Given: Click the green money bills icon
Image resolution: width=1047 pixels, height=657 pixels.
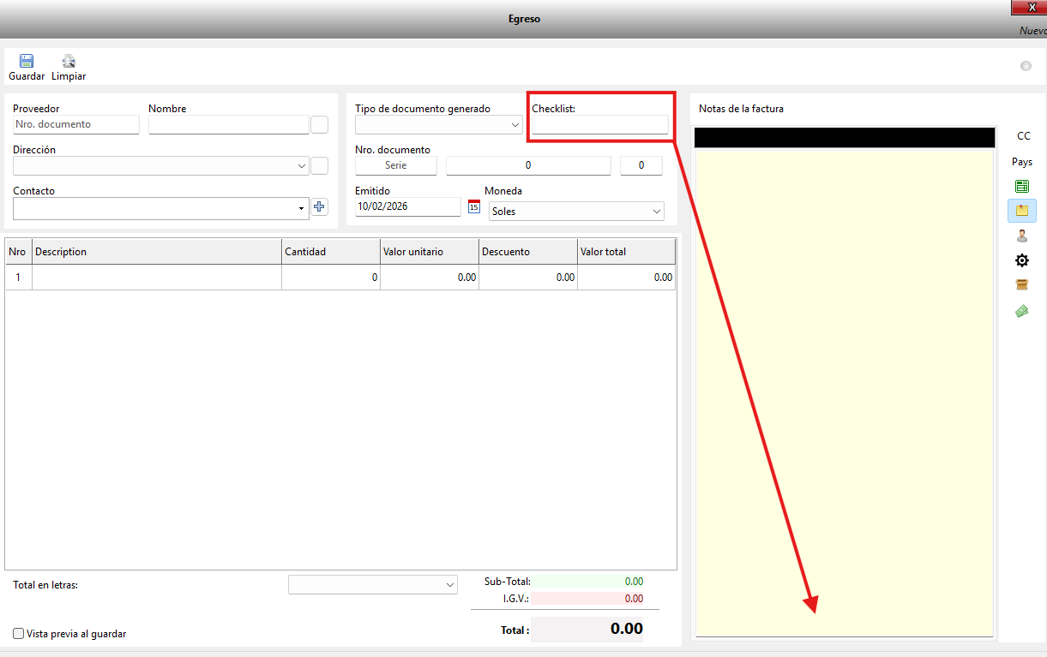Looking at the screenshot, I should click(x=1021, y=311).
